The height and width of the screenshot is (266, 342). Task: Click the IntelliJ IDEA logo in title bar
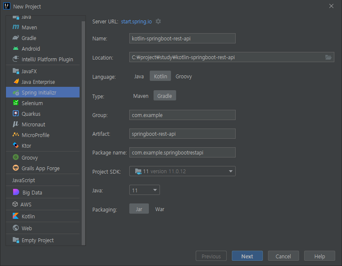6,6
